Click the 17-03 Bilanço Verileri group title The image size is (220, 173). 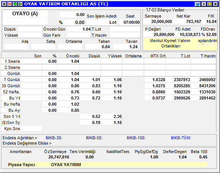165,10
